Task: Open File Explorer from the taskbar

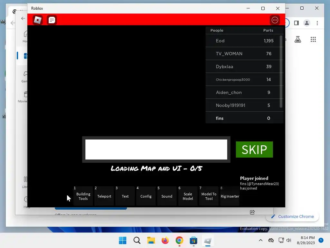Action: [x=151, y=240]
